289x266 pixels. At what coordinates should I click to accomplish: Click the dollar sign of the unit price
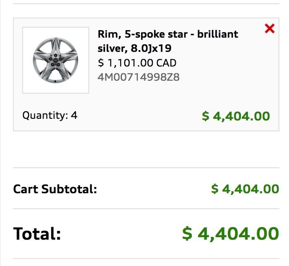point(101,63)
